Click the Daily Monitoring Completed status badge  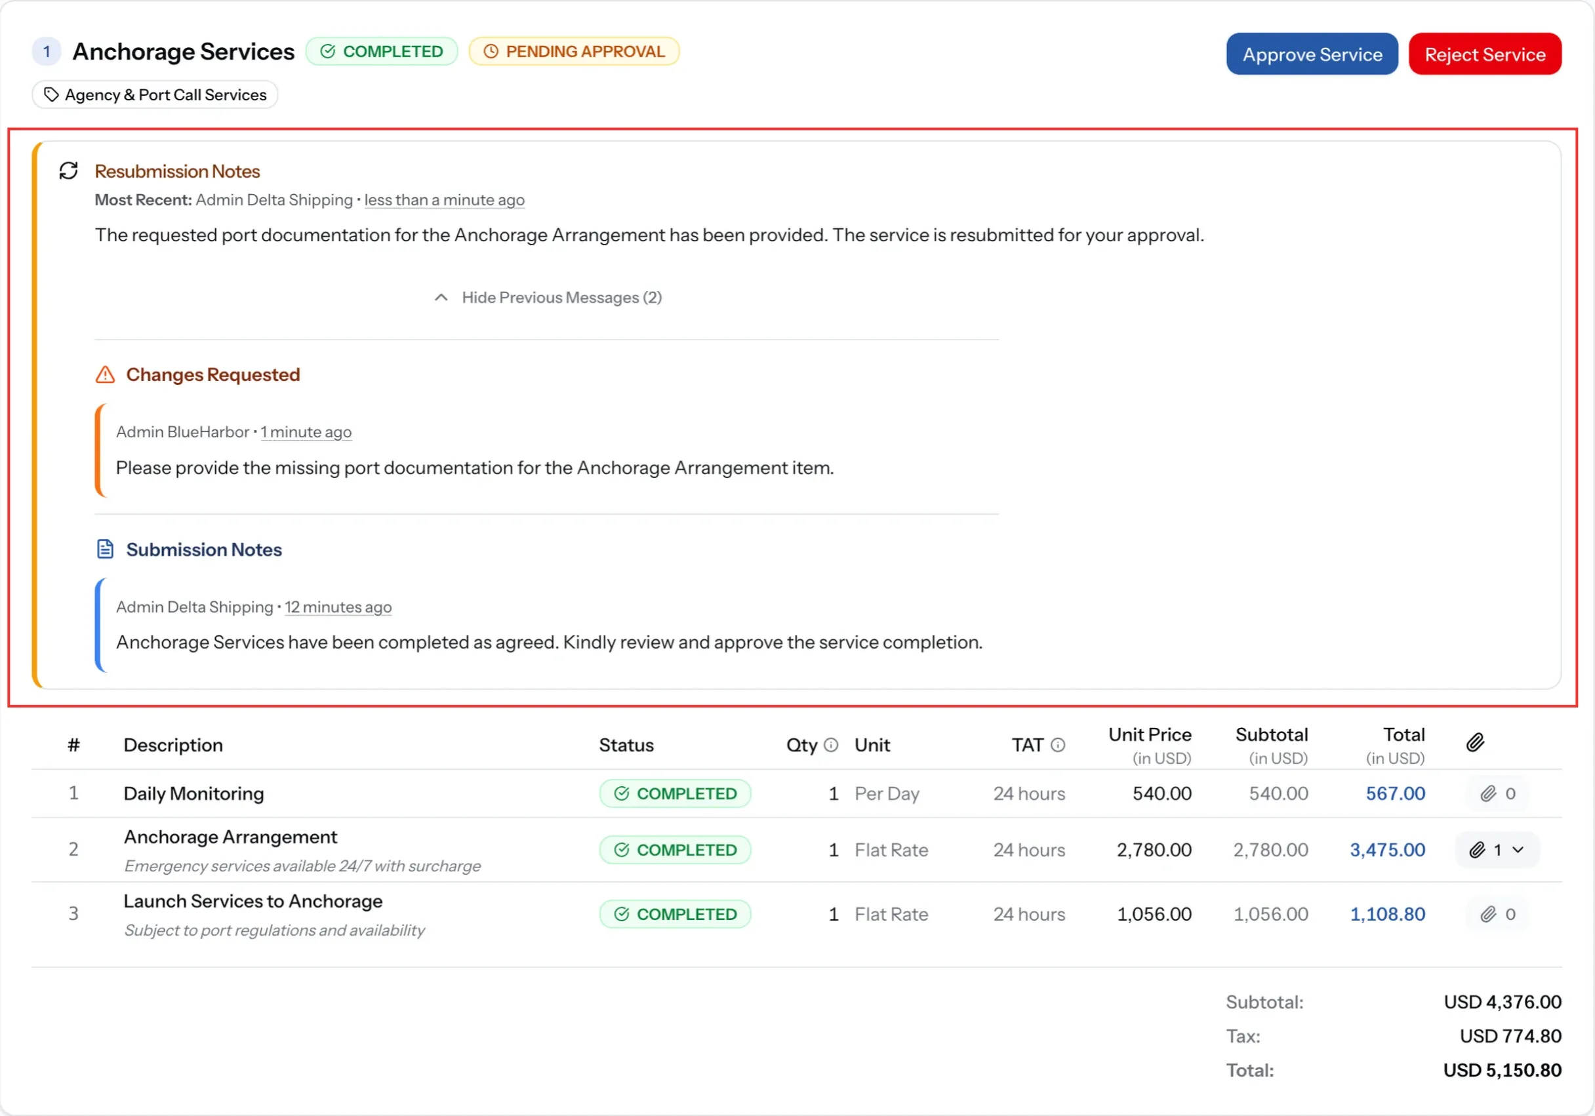point(676,794)
